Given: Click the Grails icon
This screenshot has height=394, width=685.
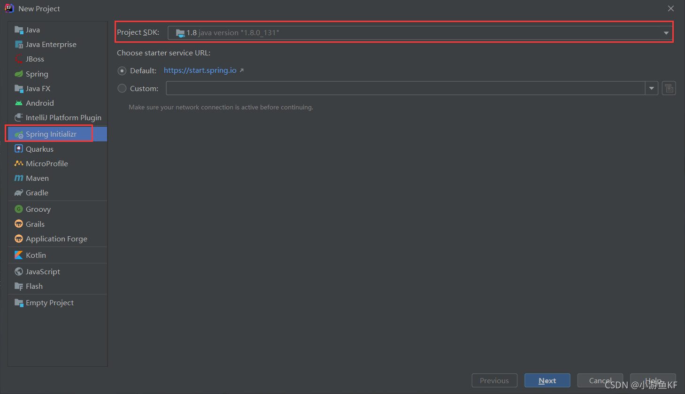Looking at the screenshot, I should point(19,224).
